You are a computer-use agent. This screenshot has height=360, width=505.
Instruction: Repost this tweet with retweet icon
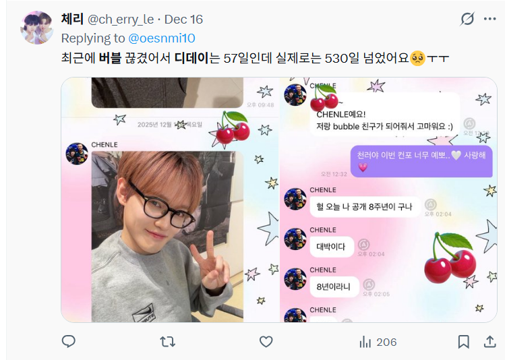167,342
